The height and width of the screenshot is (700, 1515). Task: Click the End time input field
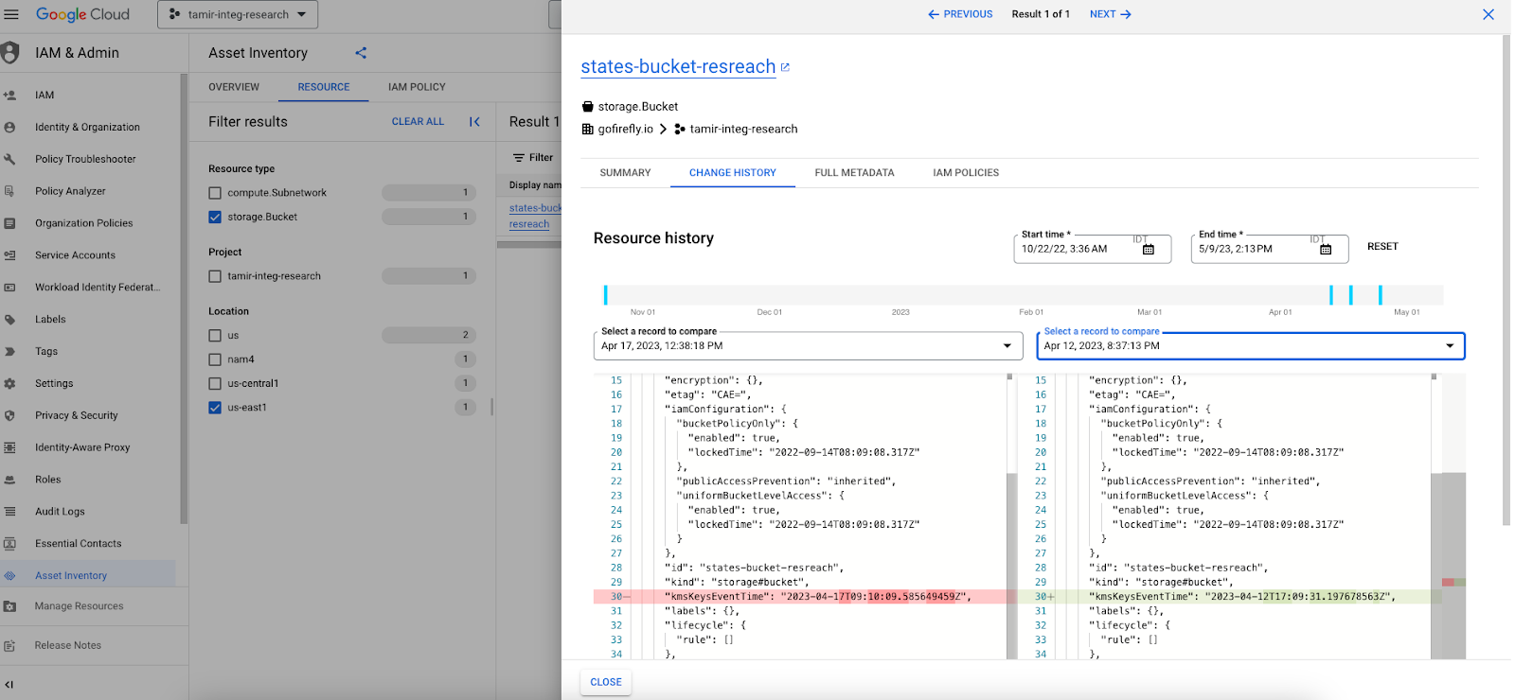(1270, 249)
